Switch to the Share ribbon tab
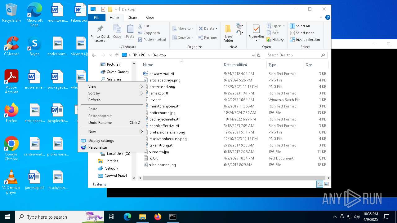 132,18
